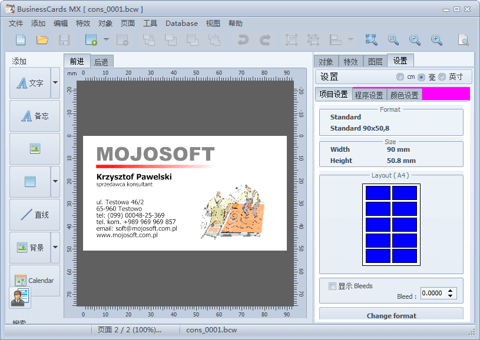Click the Group objects icon
This screenshot has width=480, height=340.
pyautogui.click(x=292, y=40)
